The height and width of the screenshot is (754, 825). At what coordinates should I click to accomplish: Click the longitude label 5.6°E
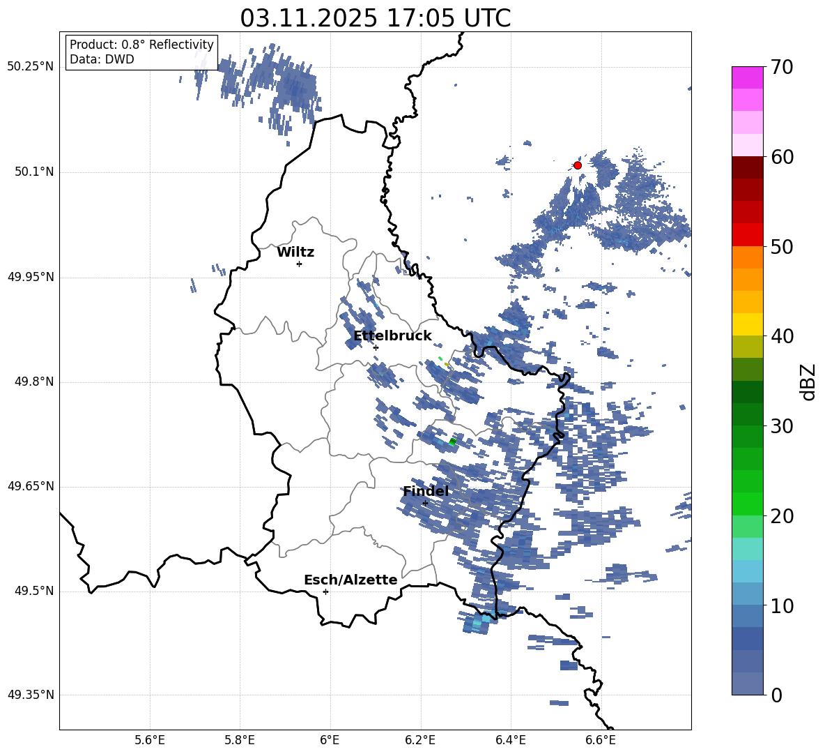(x=150, y=740)
